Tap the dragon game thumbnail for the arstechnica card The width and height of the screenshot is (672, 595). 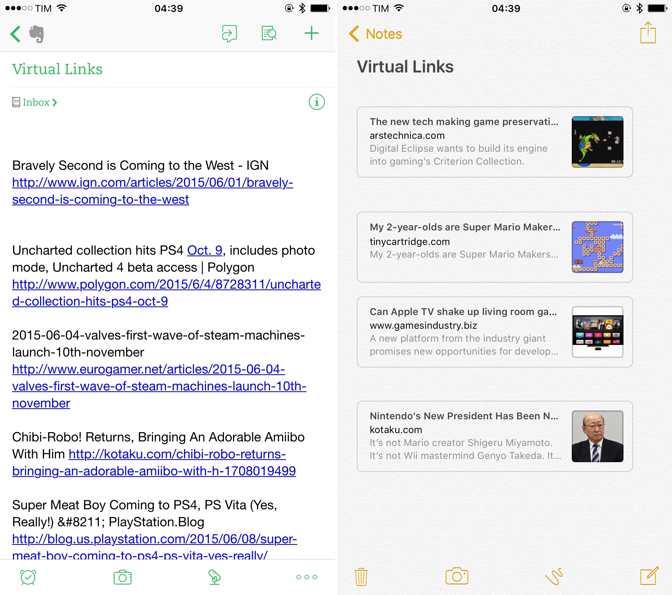coord(597,142)
